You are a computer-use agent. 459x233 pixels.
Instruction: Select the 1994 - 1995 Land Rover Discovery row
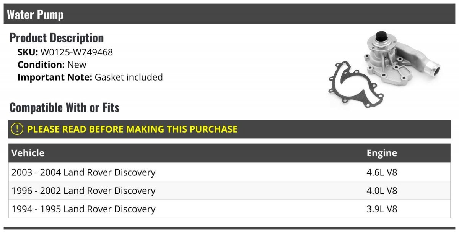[x=83, y=209]
